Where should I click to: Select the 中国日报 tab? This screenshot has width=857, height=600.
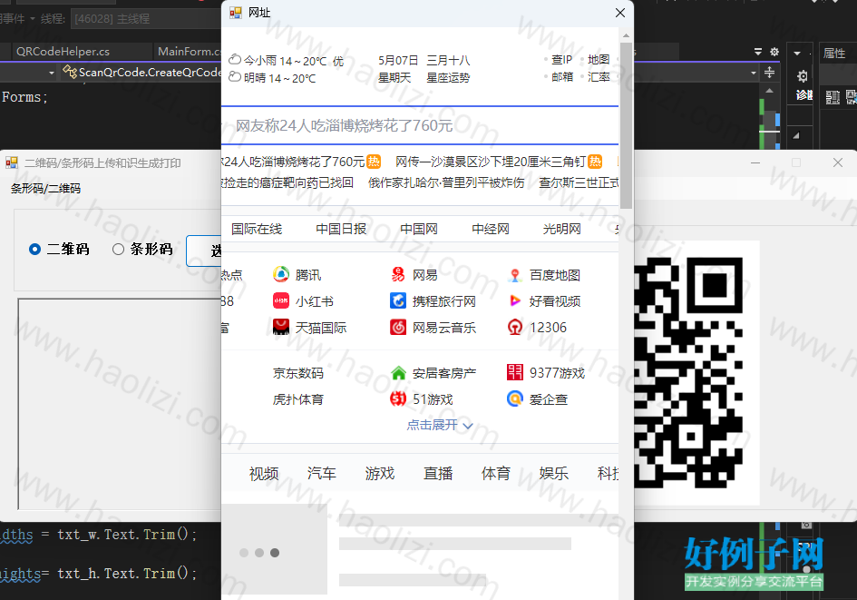coord(341,229)
